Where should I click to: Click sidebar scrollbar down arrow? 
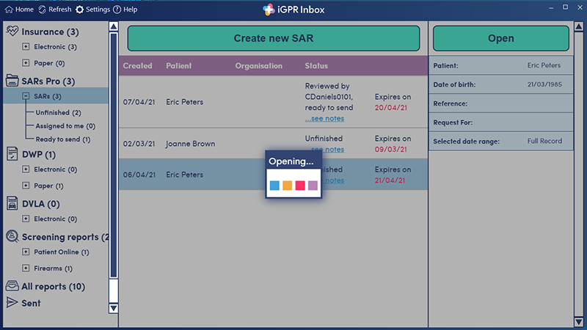pos(114,308)
